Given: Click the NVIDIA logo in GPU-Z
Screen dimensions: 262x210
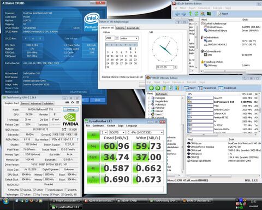Looking at the screenshot, I should 70,120.
